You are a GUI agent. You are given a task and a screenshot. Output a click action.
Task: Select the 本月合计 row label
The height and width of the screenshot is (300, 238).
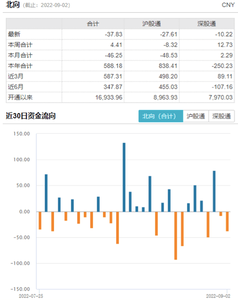(20, 55)
